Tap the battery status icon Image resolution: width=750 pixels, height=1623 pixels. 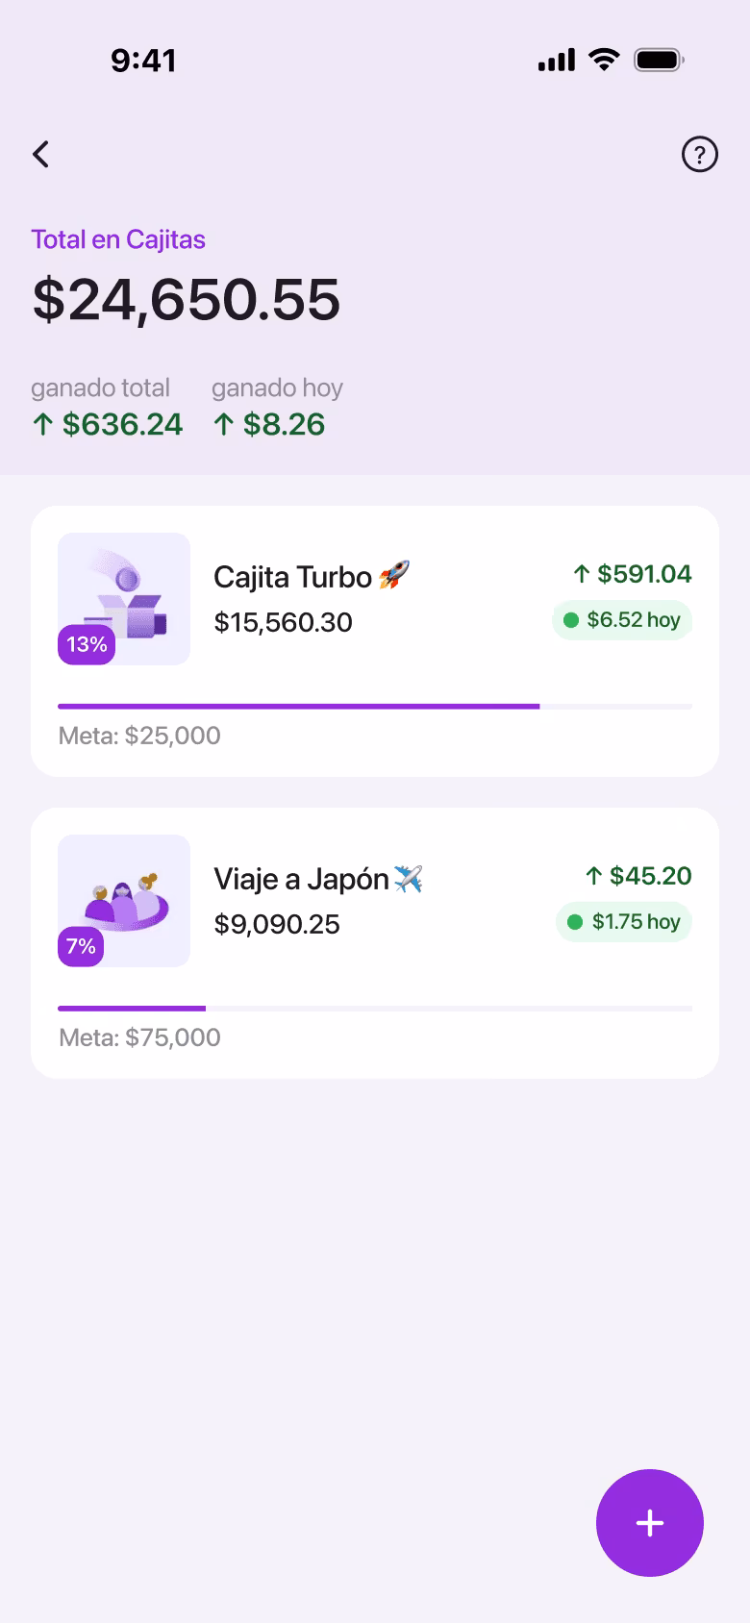660,60
